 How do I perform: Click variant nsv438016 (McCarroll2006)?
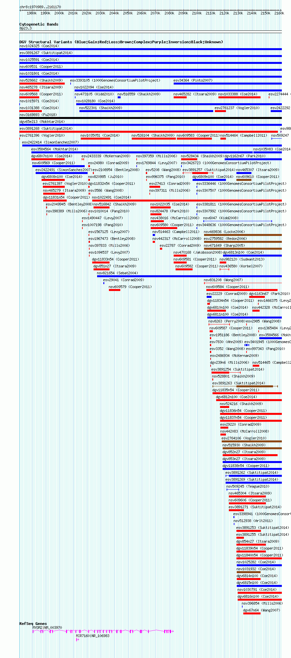point(175,218)
